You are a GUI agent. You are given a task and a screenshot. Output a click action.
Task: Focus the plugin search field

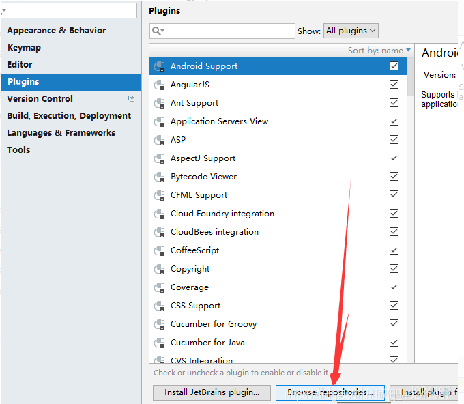(222, 31)
